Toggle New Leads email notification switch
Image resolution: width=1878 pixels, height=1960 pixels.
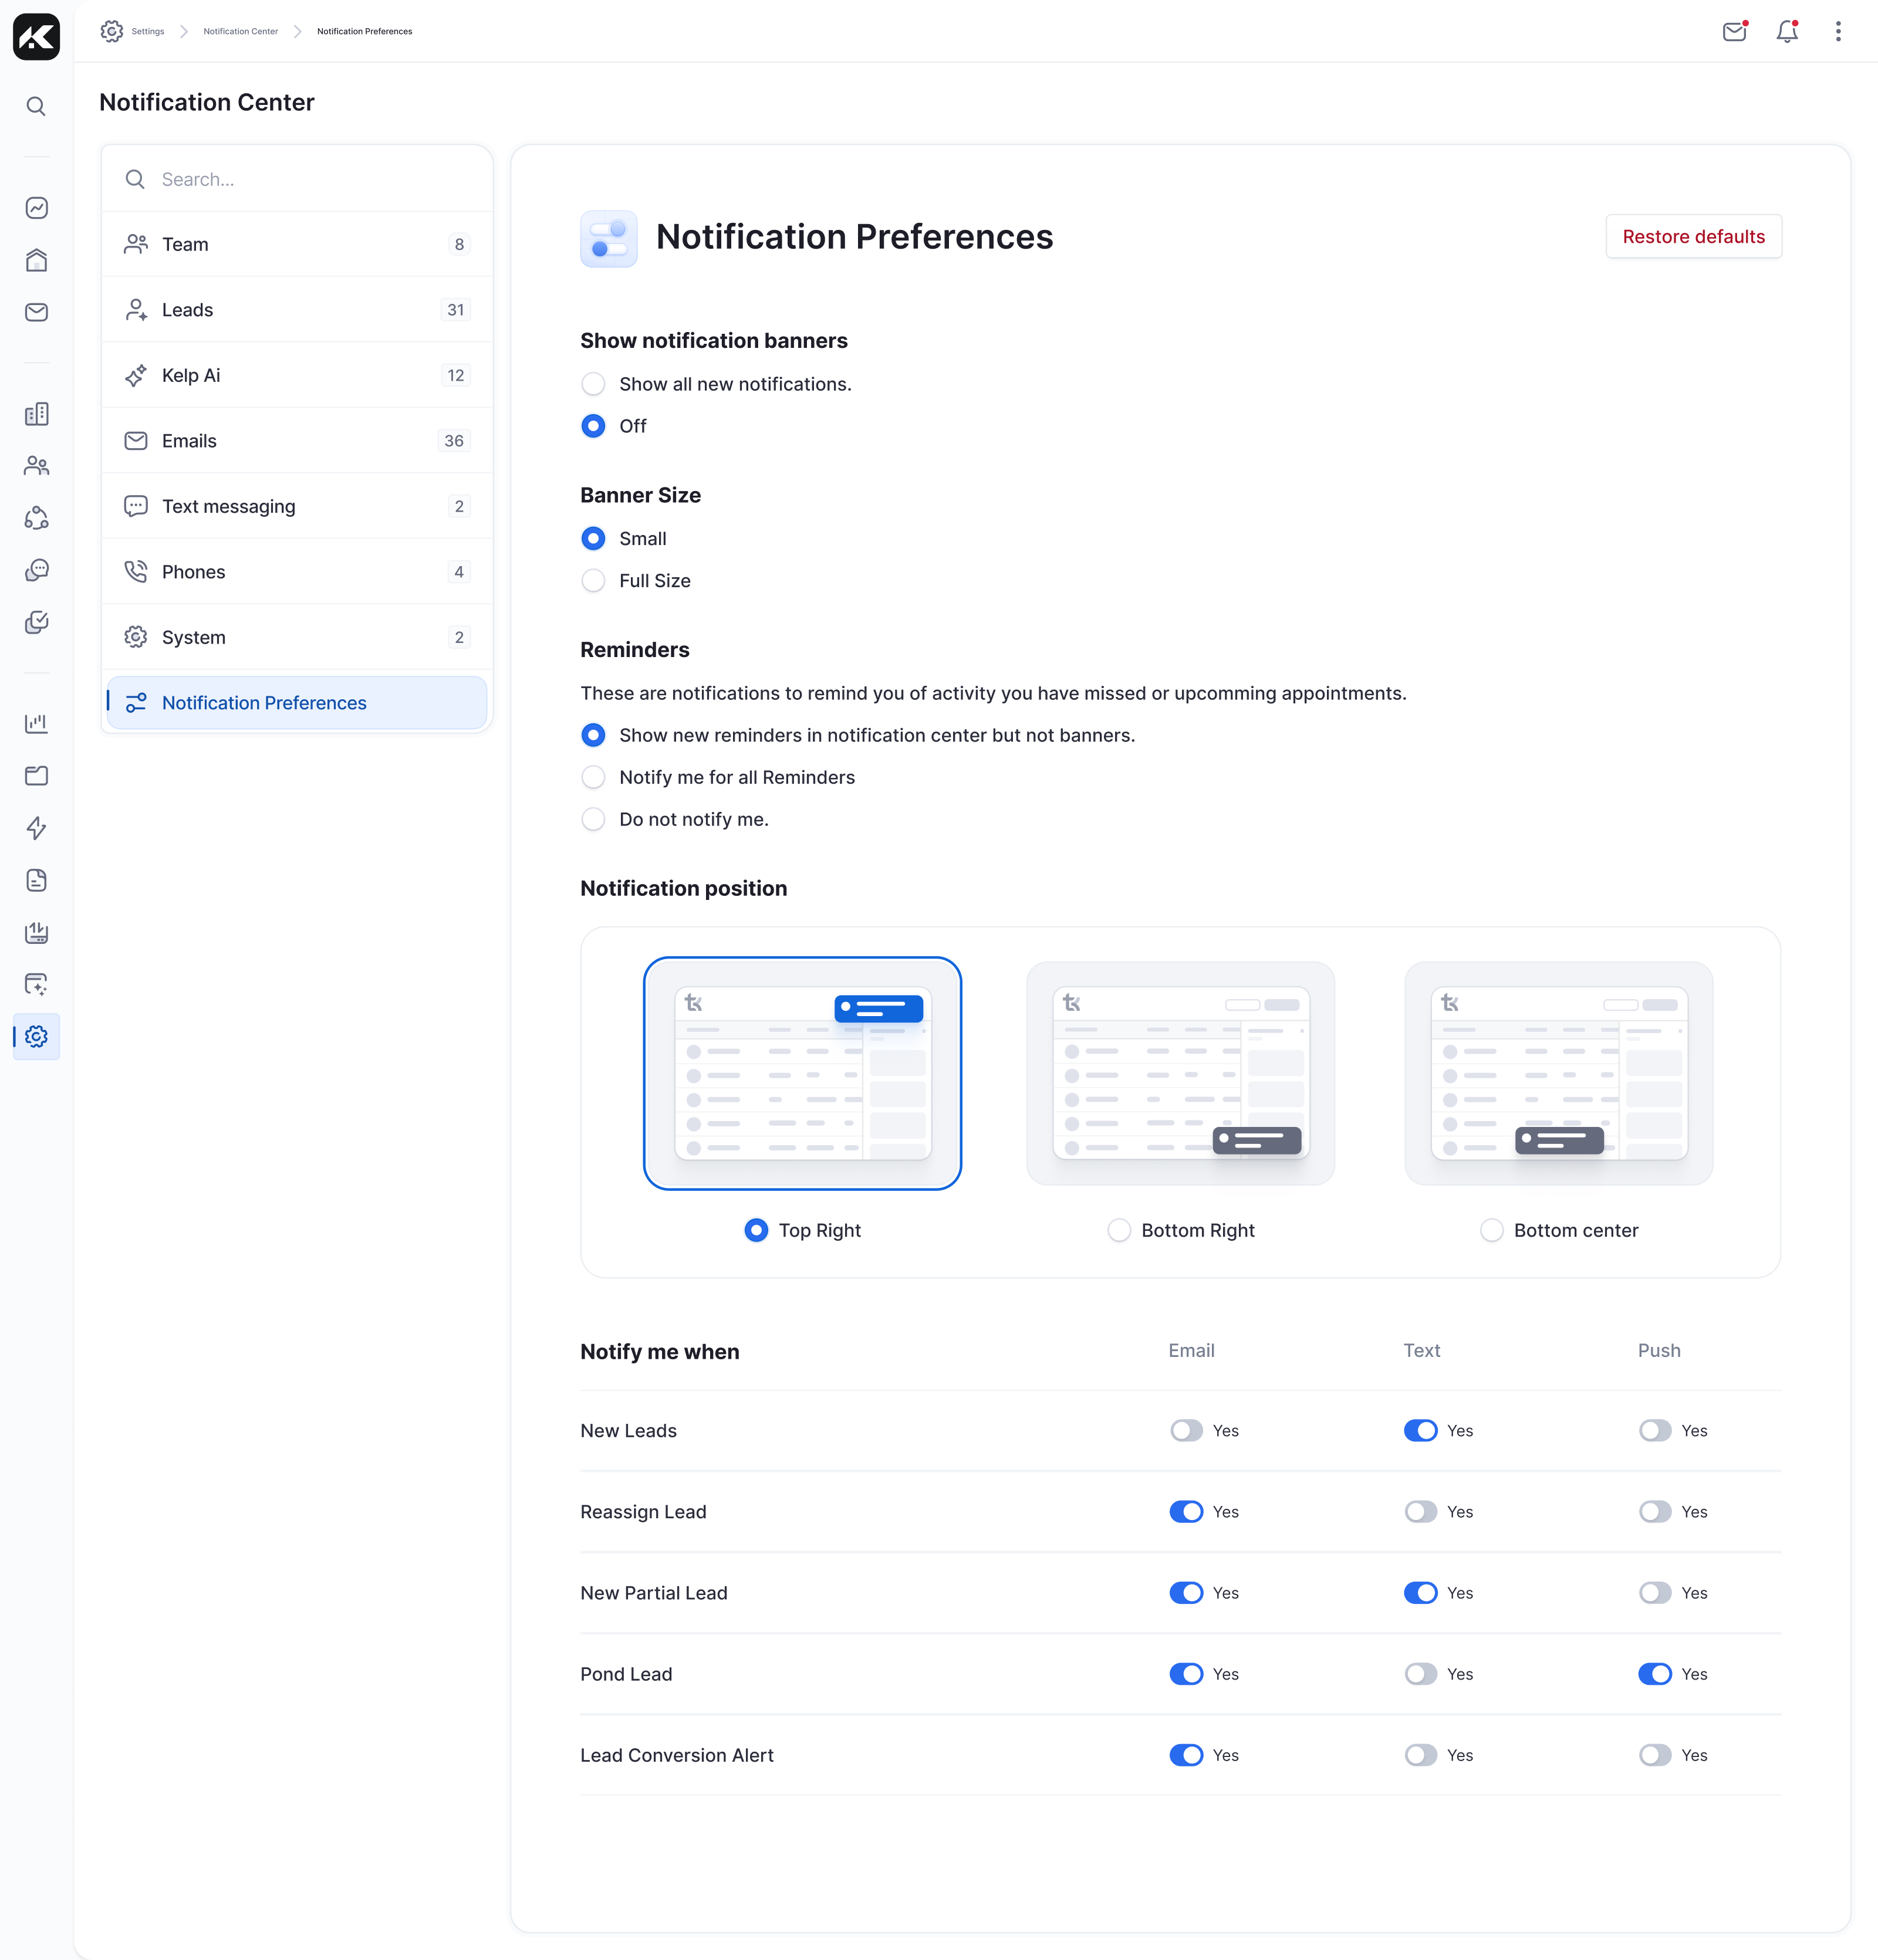pyautogui.click(x=1185, y=1431)
